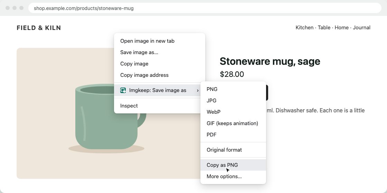387x193 pixels.
Task: Click the $28.00 price text
Action: point(232,74)
